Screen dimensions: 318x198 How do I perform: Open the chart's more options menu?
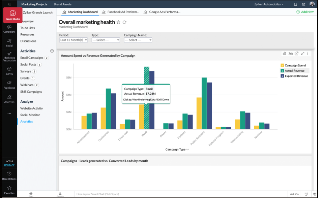(308, 54)
